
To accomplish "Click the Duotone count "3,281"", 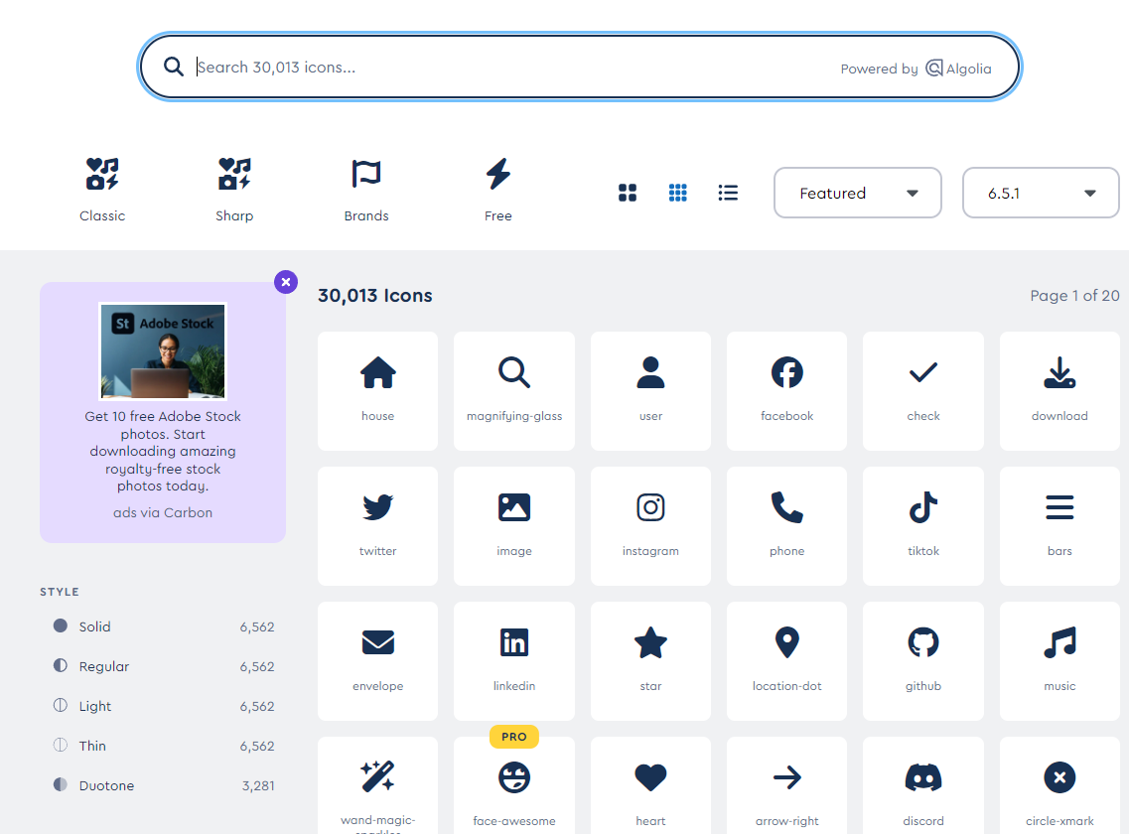I will (x=258, y=785).
